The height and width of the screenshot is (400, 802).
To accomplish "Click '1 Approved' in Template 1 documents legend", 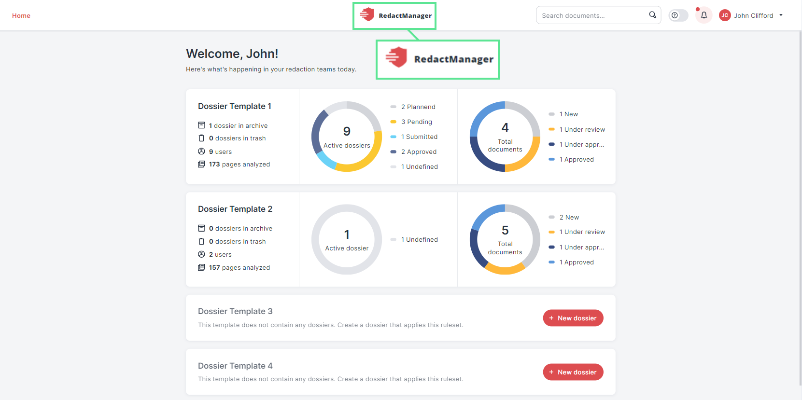I will pyautogui.click(x=572, y=159).
